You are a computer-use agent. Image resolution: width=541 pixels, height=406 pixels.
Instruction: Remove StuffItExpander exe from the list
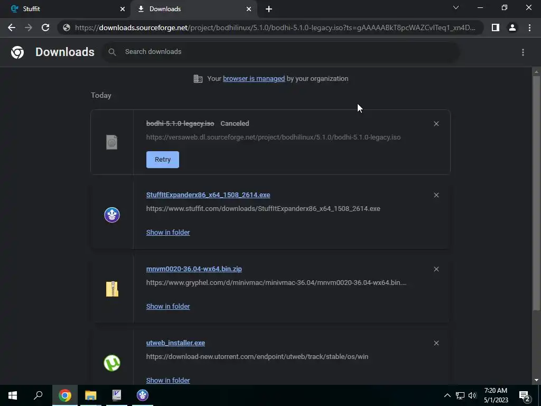pyautogui.click(x=436, y=195)
